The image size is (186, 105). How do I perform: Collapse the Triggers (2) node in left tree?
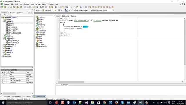(3, 39)
